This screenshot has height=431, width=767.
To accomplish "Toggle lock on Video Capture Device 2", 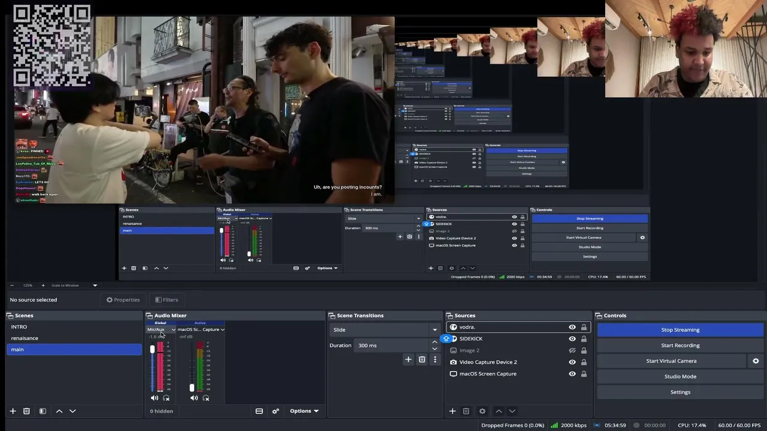I will [x=584, y=362].
